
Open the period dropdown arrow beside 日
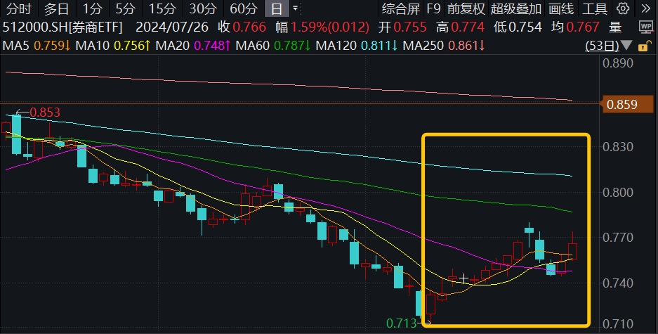click(296, 8)
